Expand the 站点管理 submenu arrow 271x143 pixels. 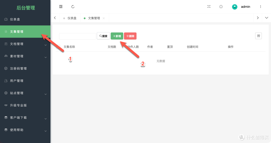click(46, 94)
